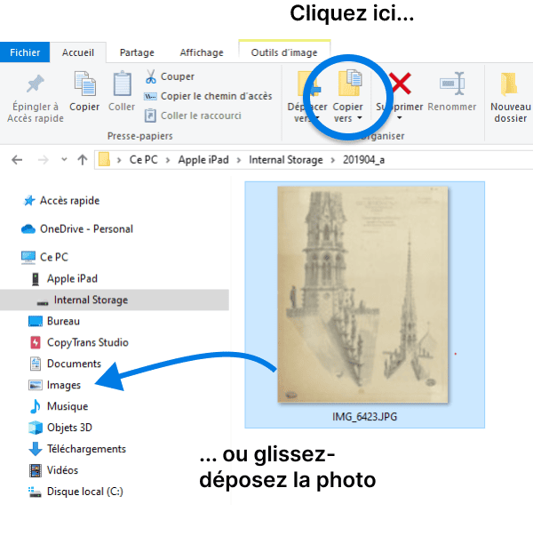Click Copier le chemin d'accès label
Viewport: 533px width, 560px height.
(x=217, y=96)
